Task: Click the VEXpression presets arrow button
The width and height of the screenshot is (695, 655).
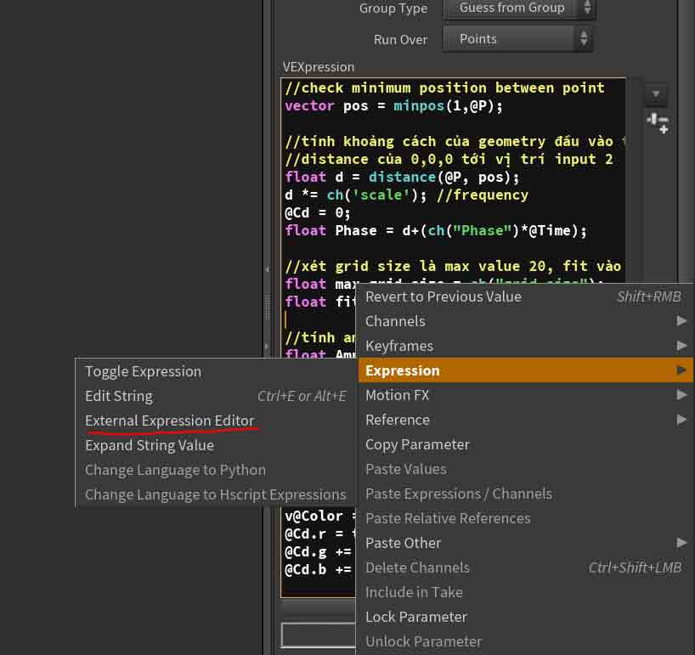Action: coord(656,94)
